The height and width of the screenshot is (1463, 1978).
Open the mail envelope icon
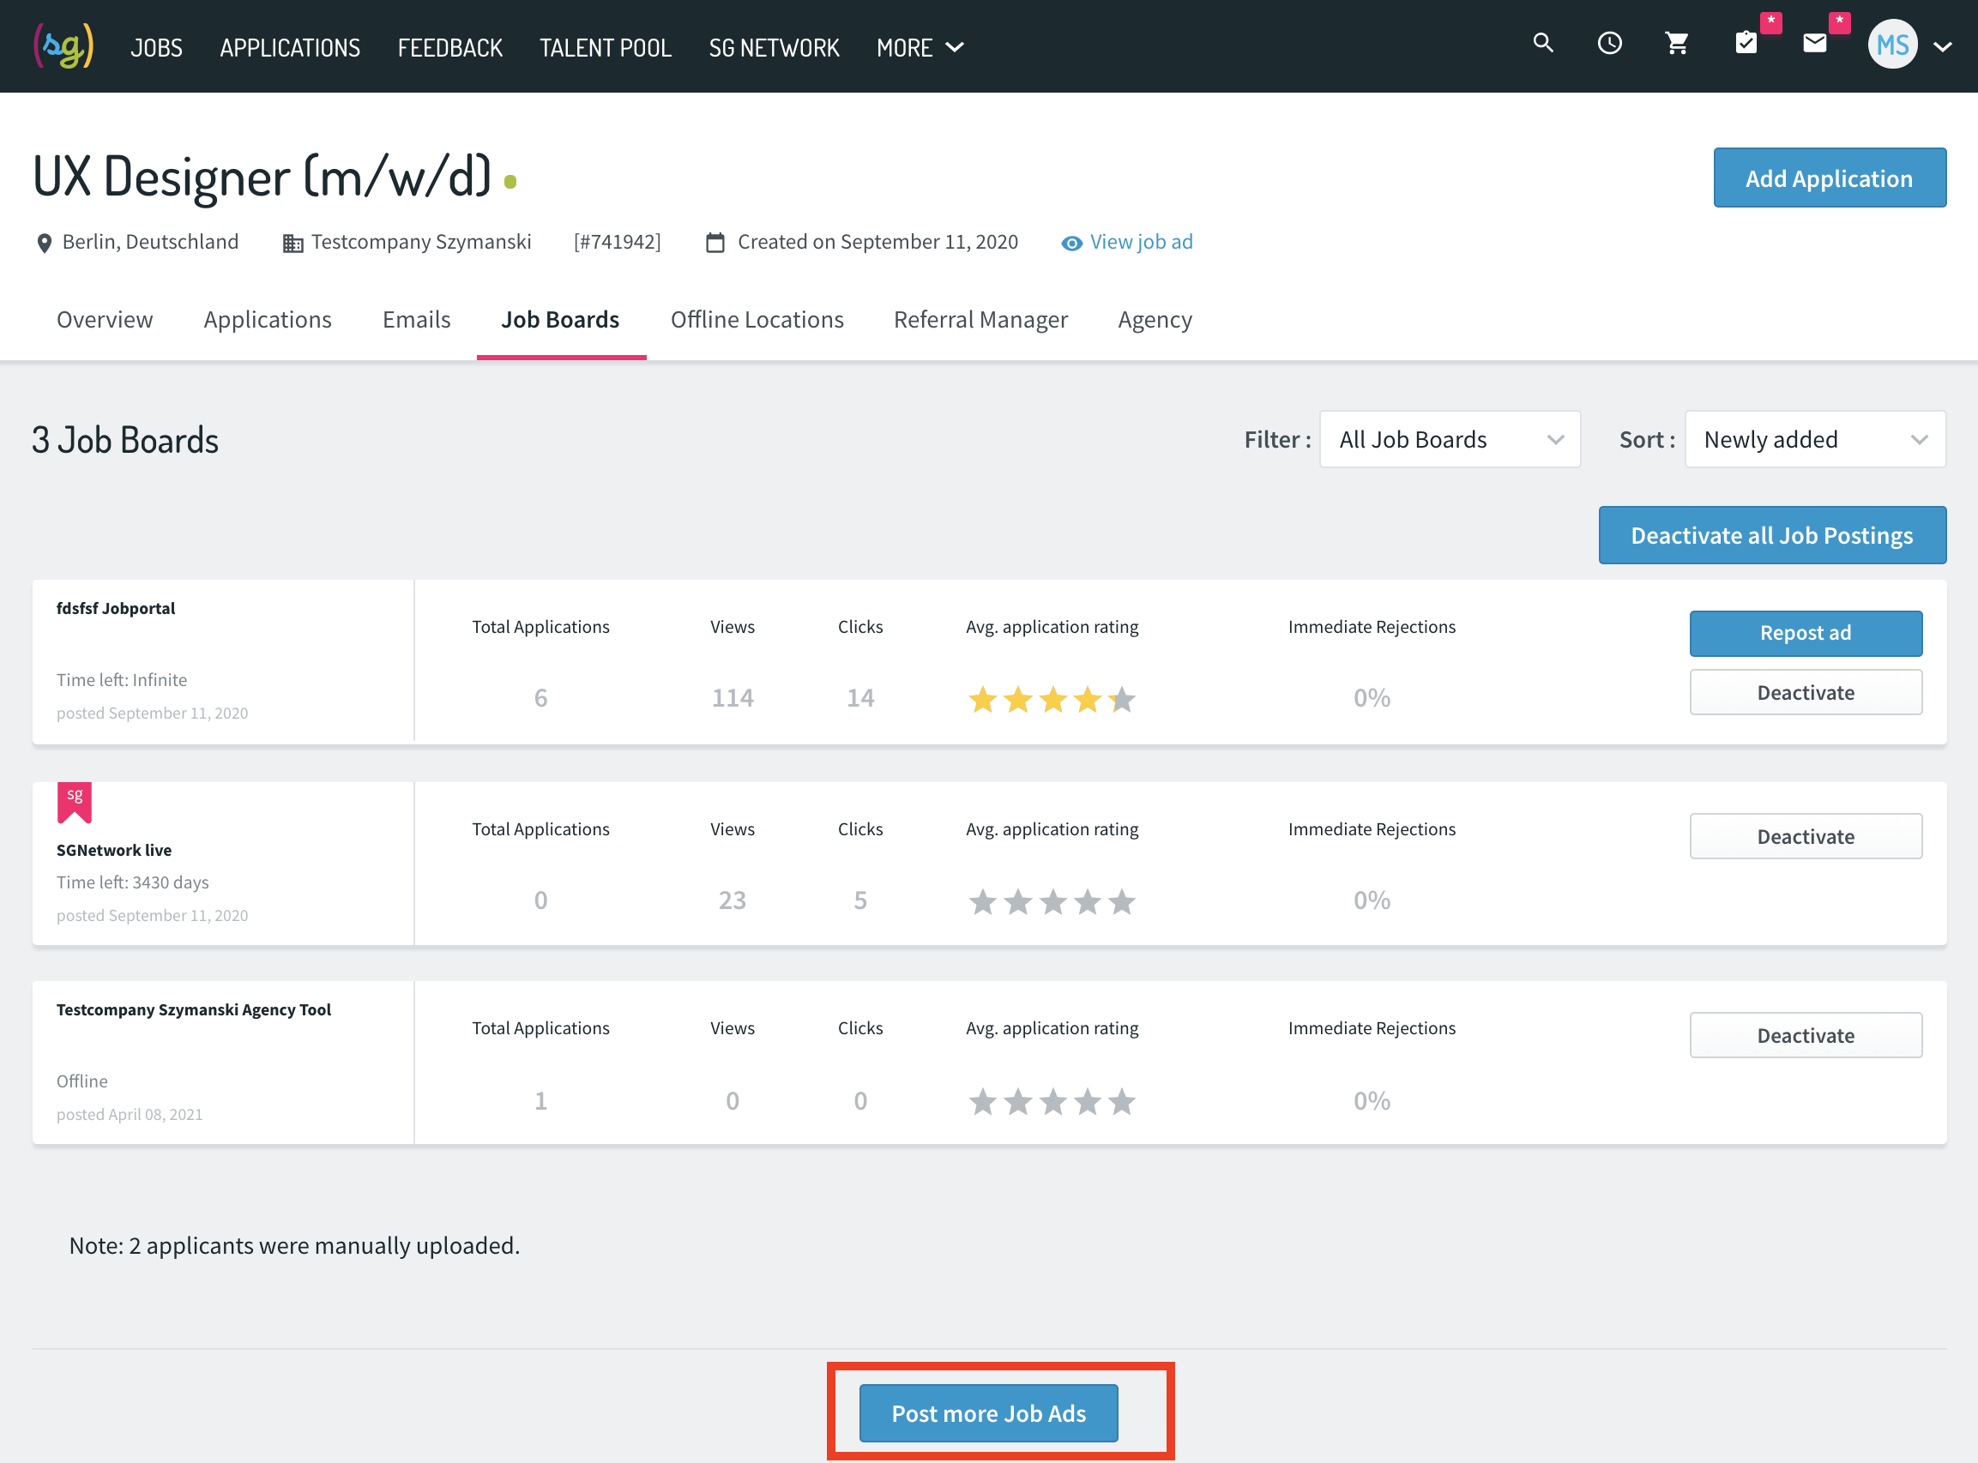(x=1814, y=43)
